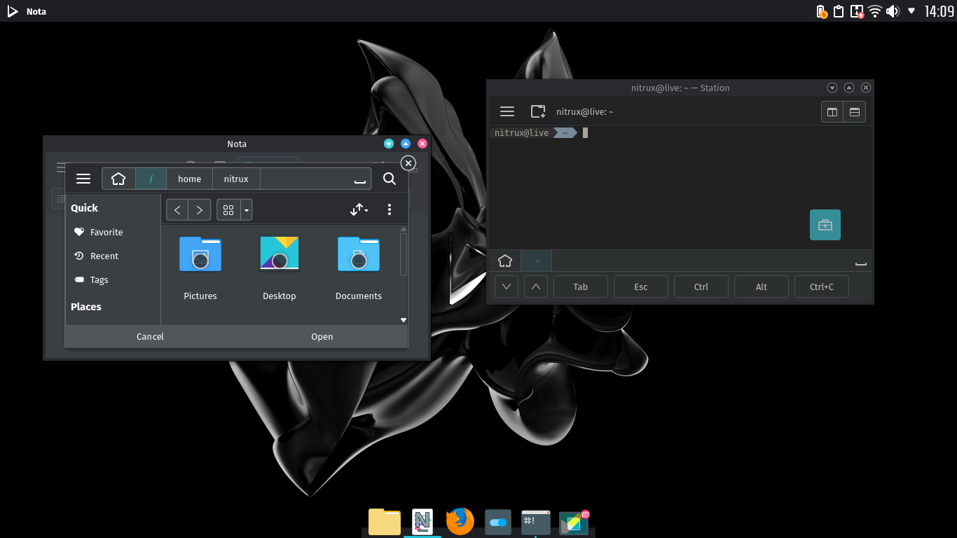957x538 pixels.
Task: Open the volume control in system tray
Action: pyautogui.click(x=893, y=11)
